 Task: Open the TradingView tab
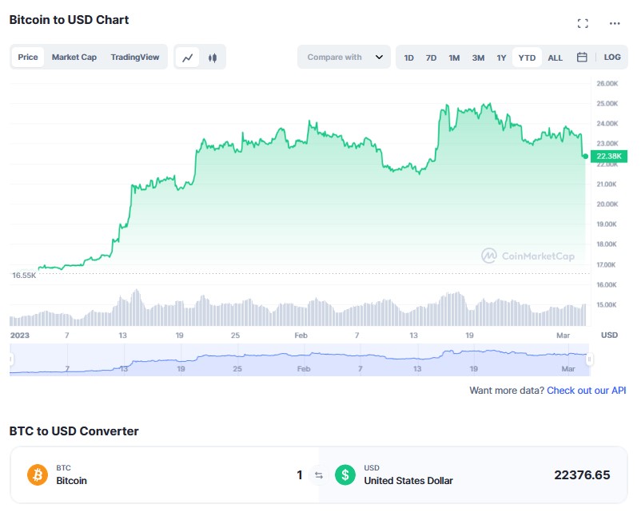[135, 58]
